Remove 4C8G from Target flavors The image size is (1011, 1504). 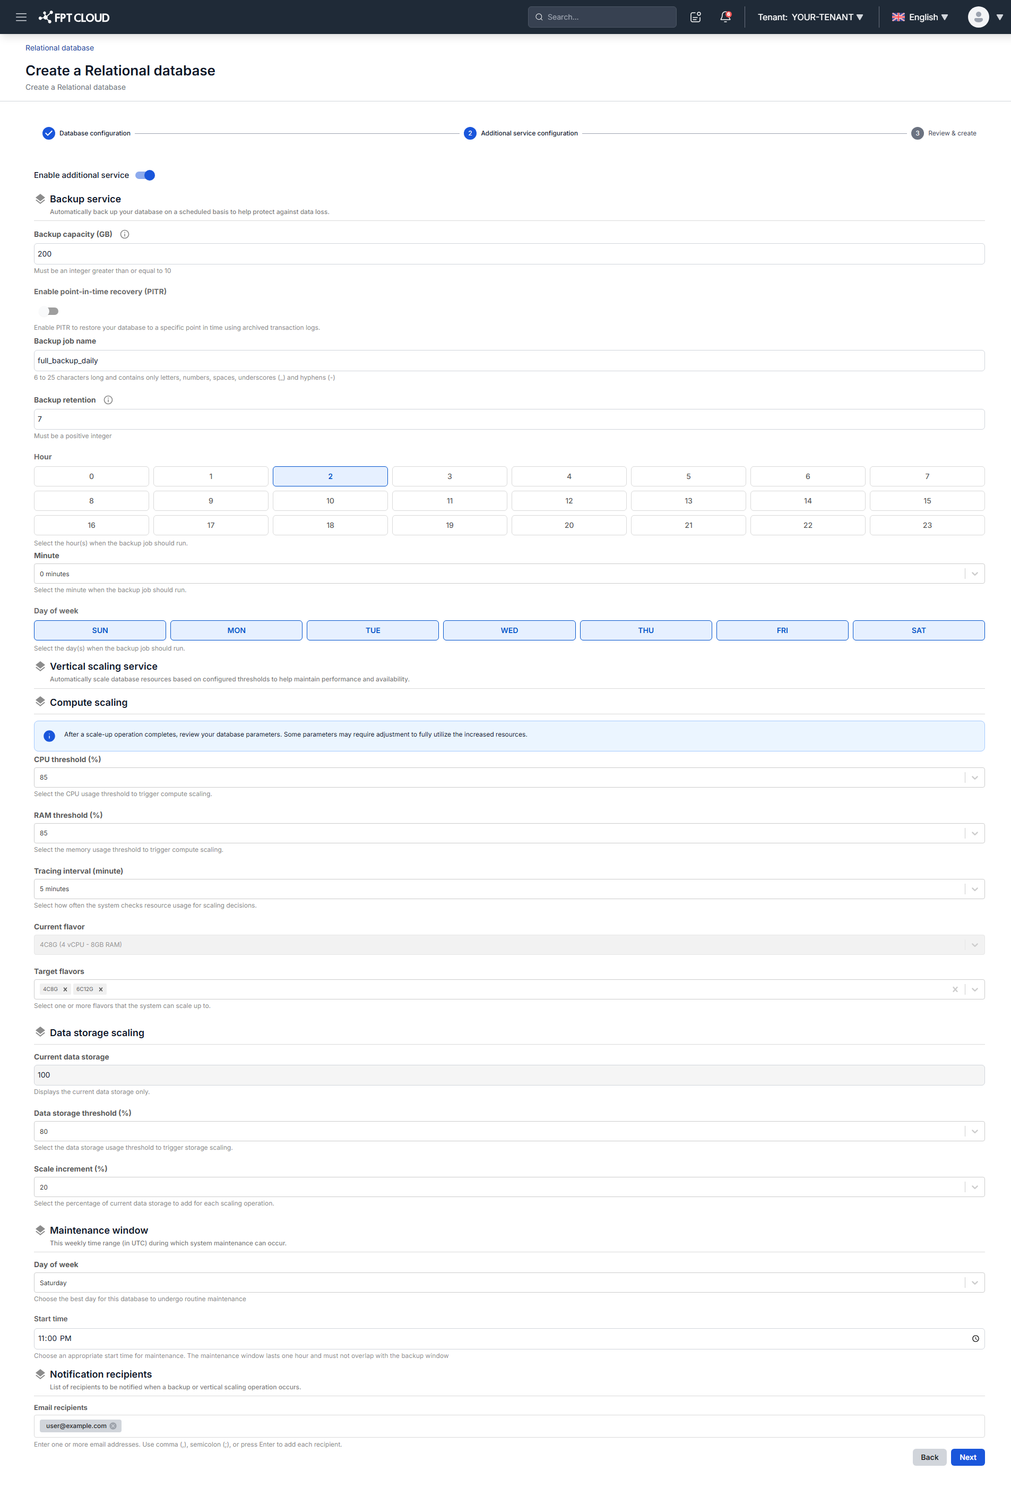(x=65, y=989)
